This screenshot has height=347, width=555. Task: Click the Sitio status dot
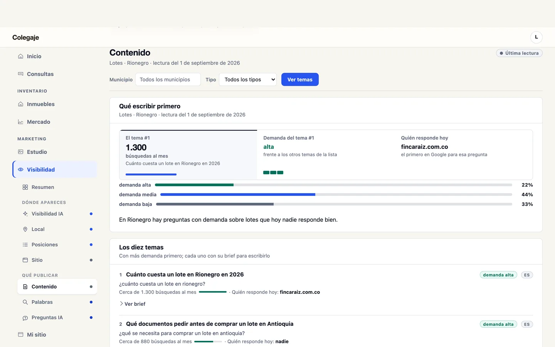pos(91,260)
